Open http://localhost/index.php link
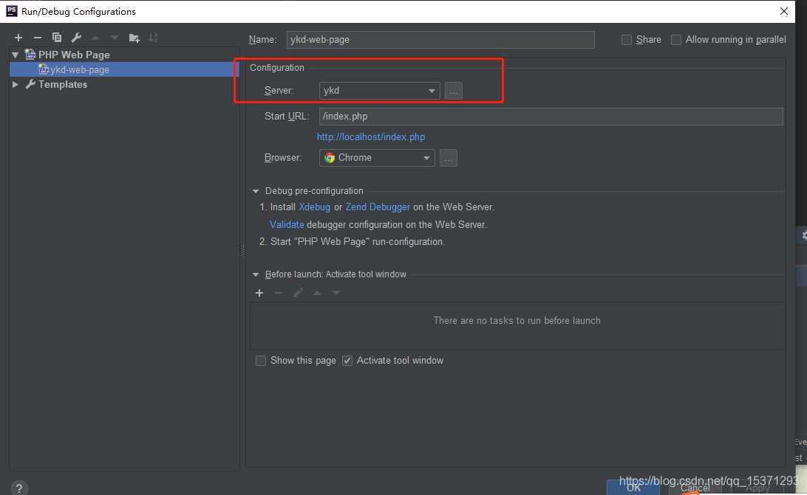807x495 pixels. [x=371, y=136]
